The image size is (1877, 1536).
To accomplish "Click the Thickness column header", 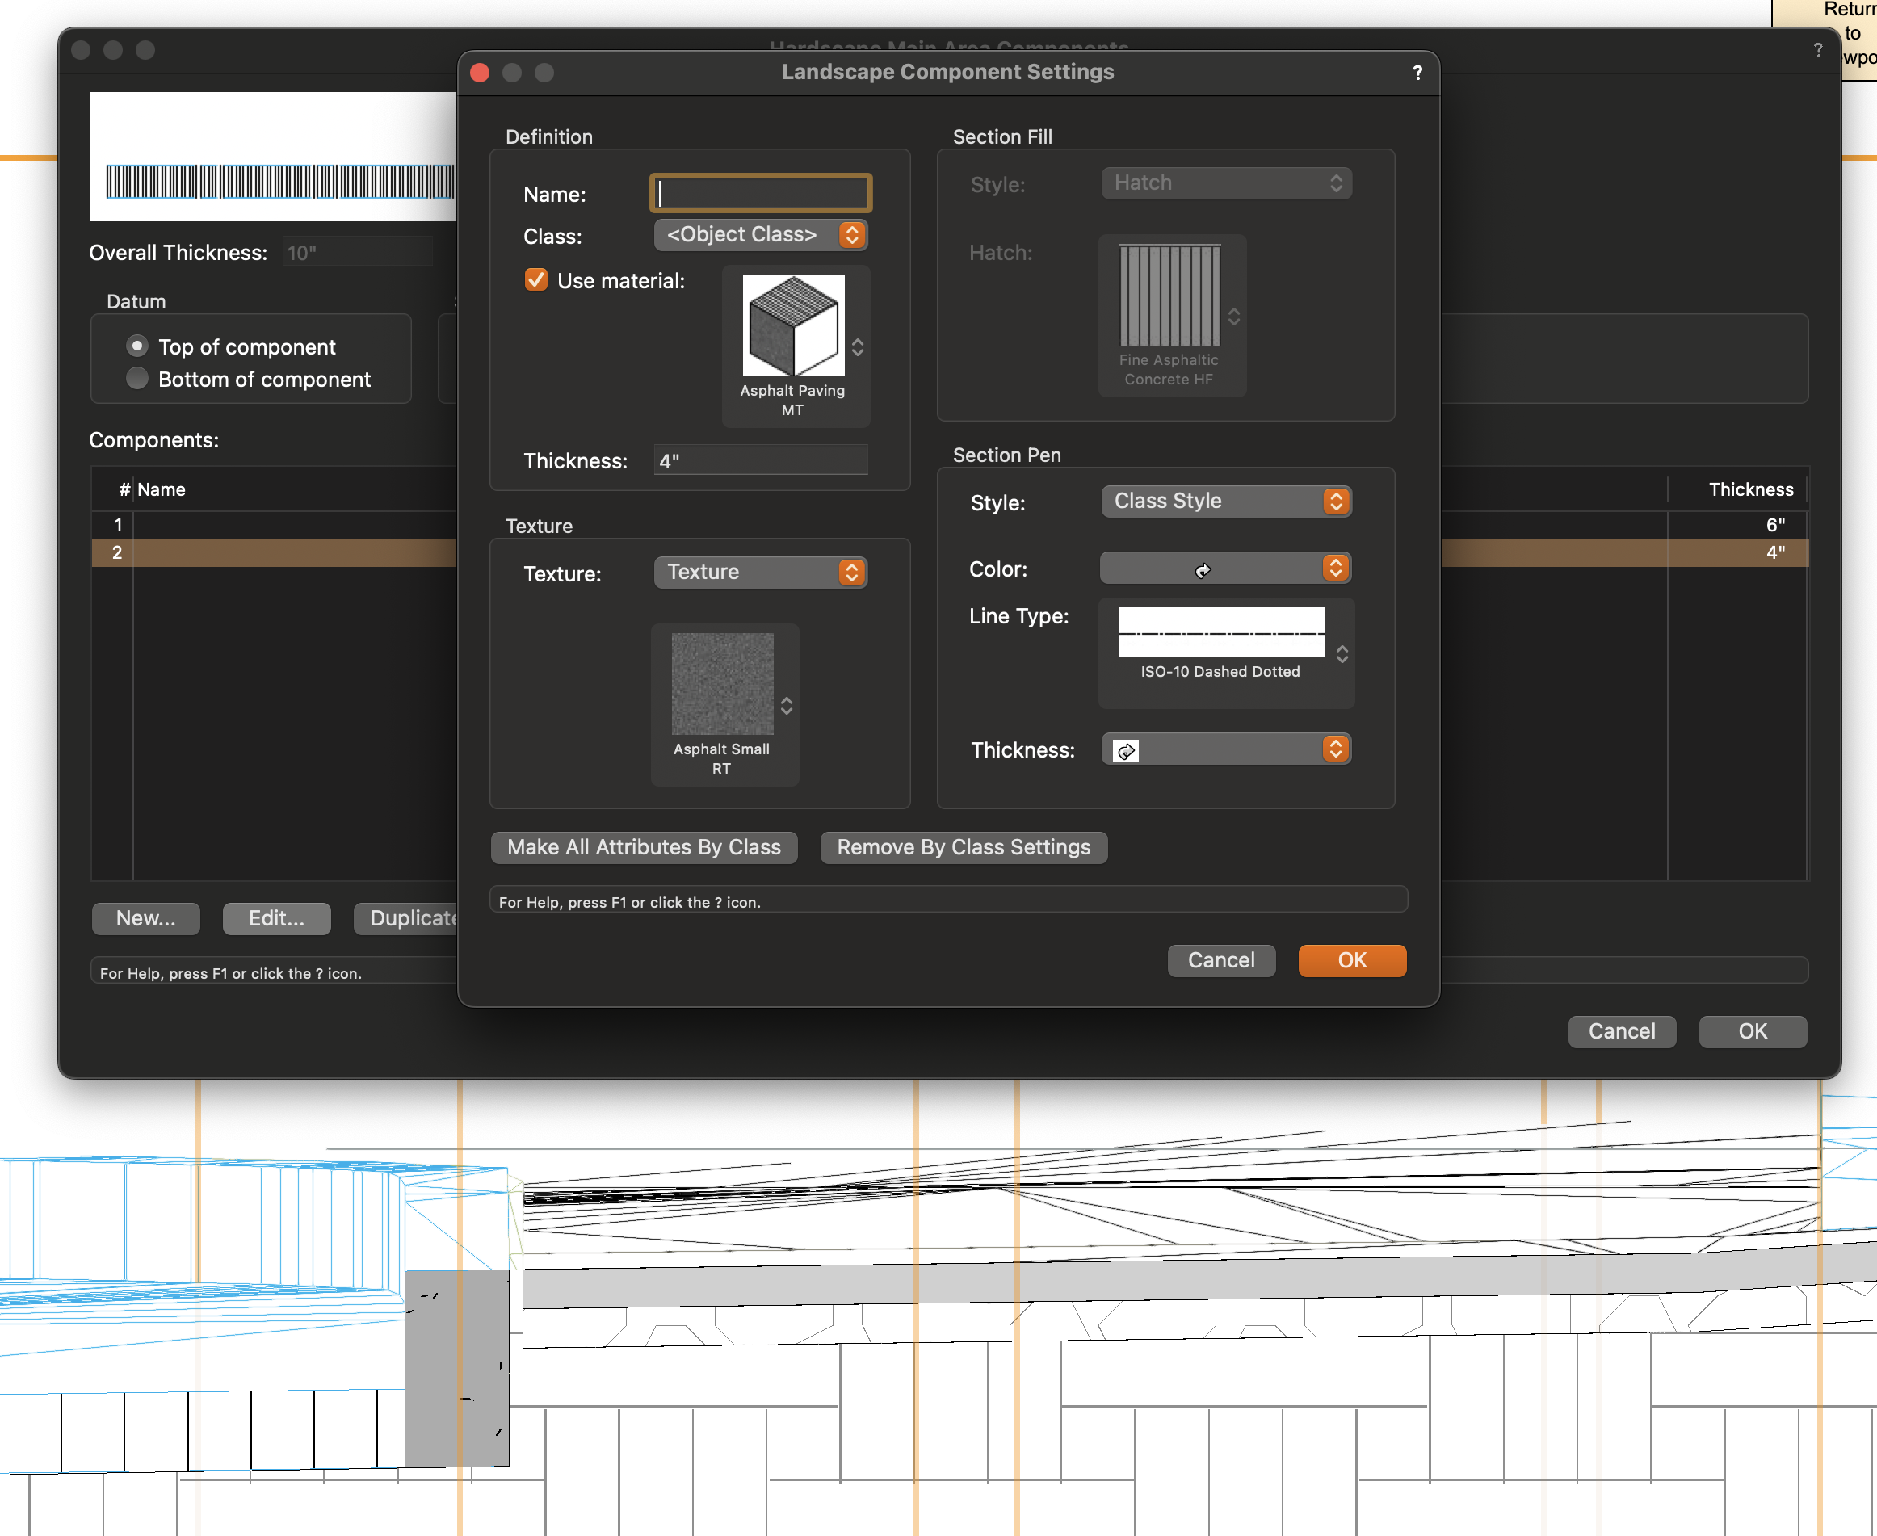I will pos(1749,489).
